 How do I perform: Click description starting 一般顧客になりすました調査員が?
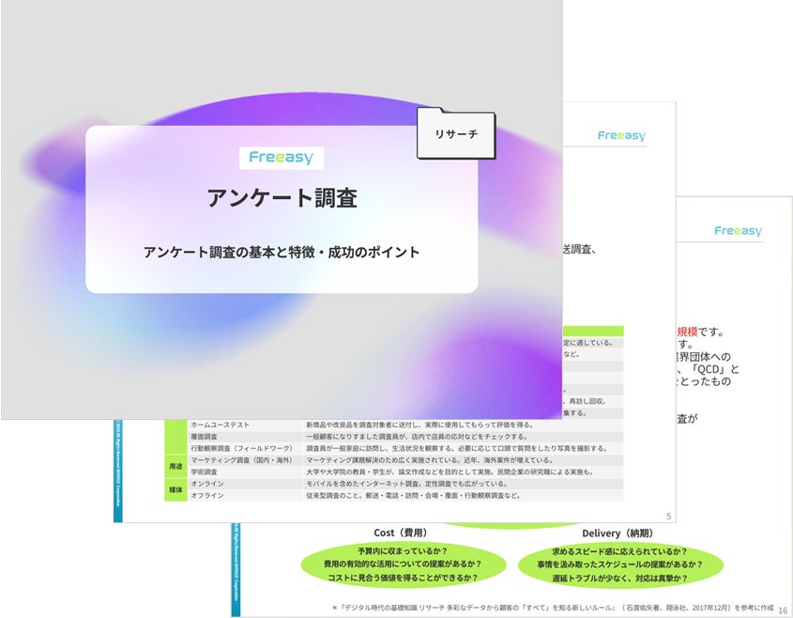[x=417, y=437]
